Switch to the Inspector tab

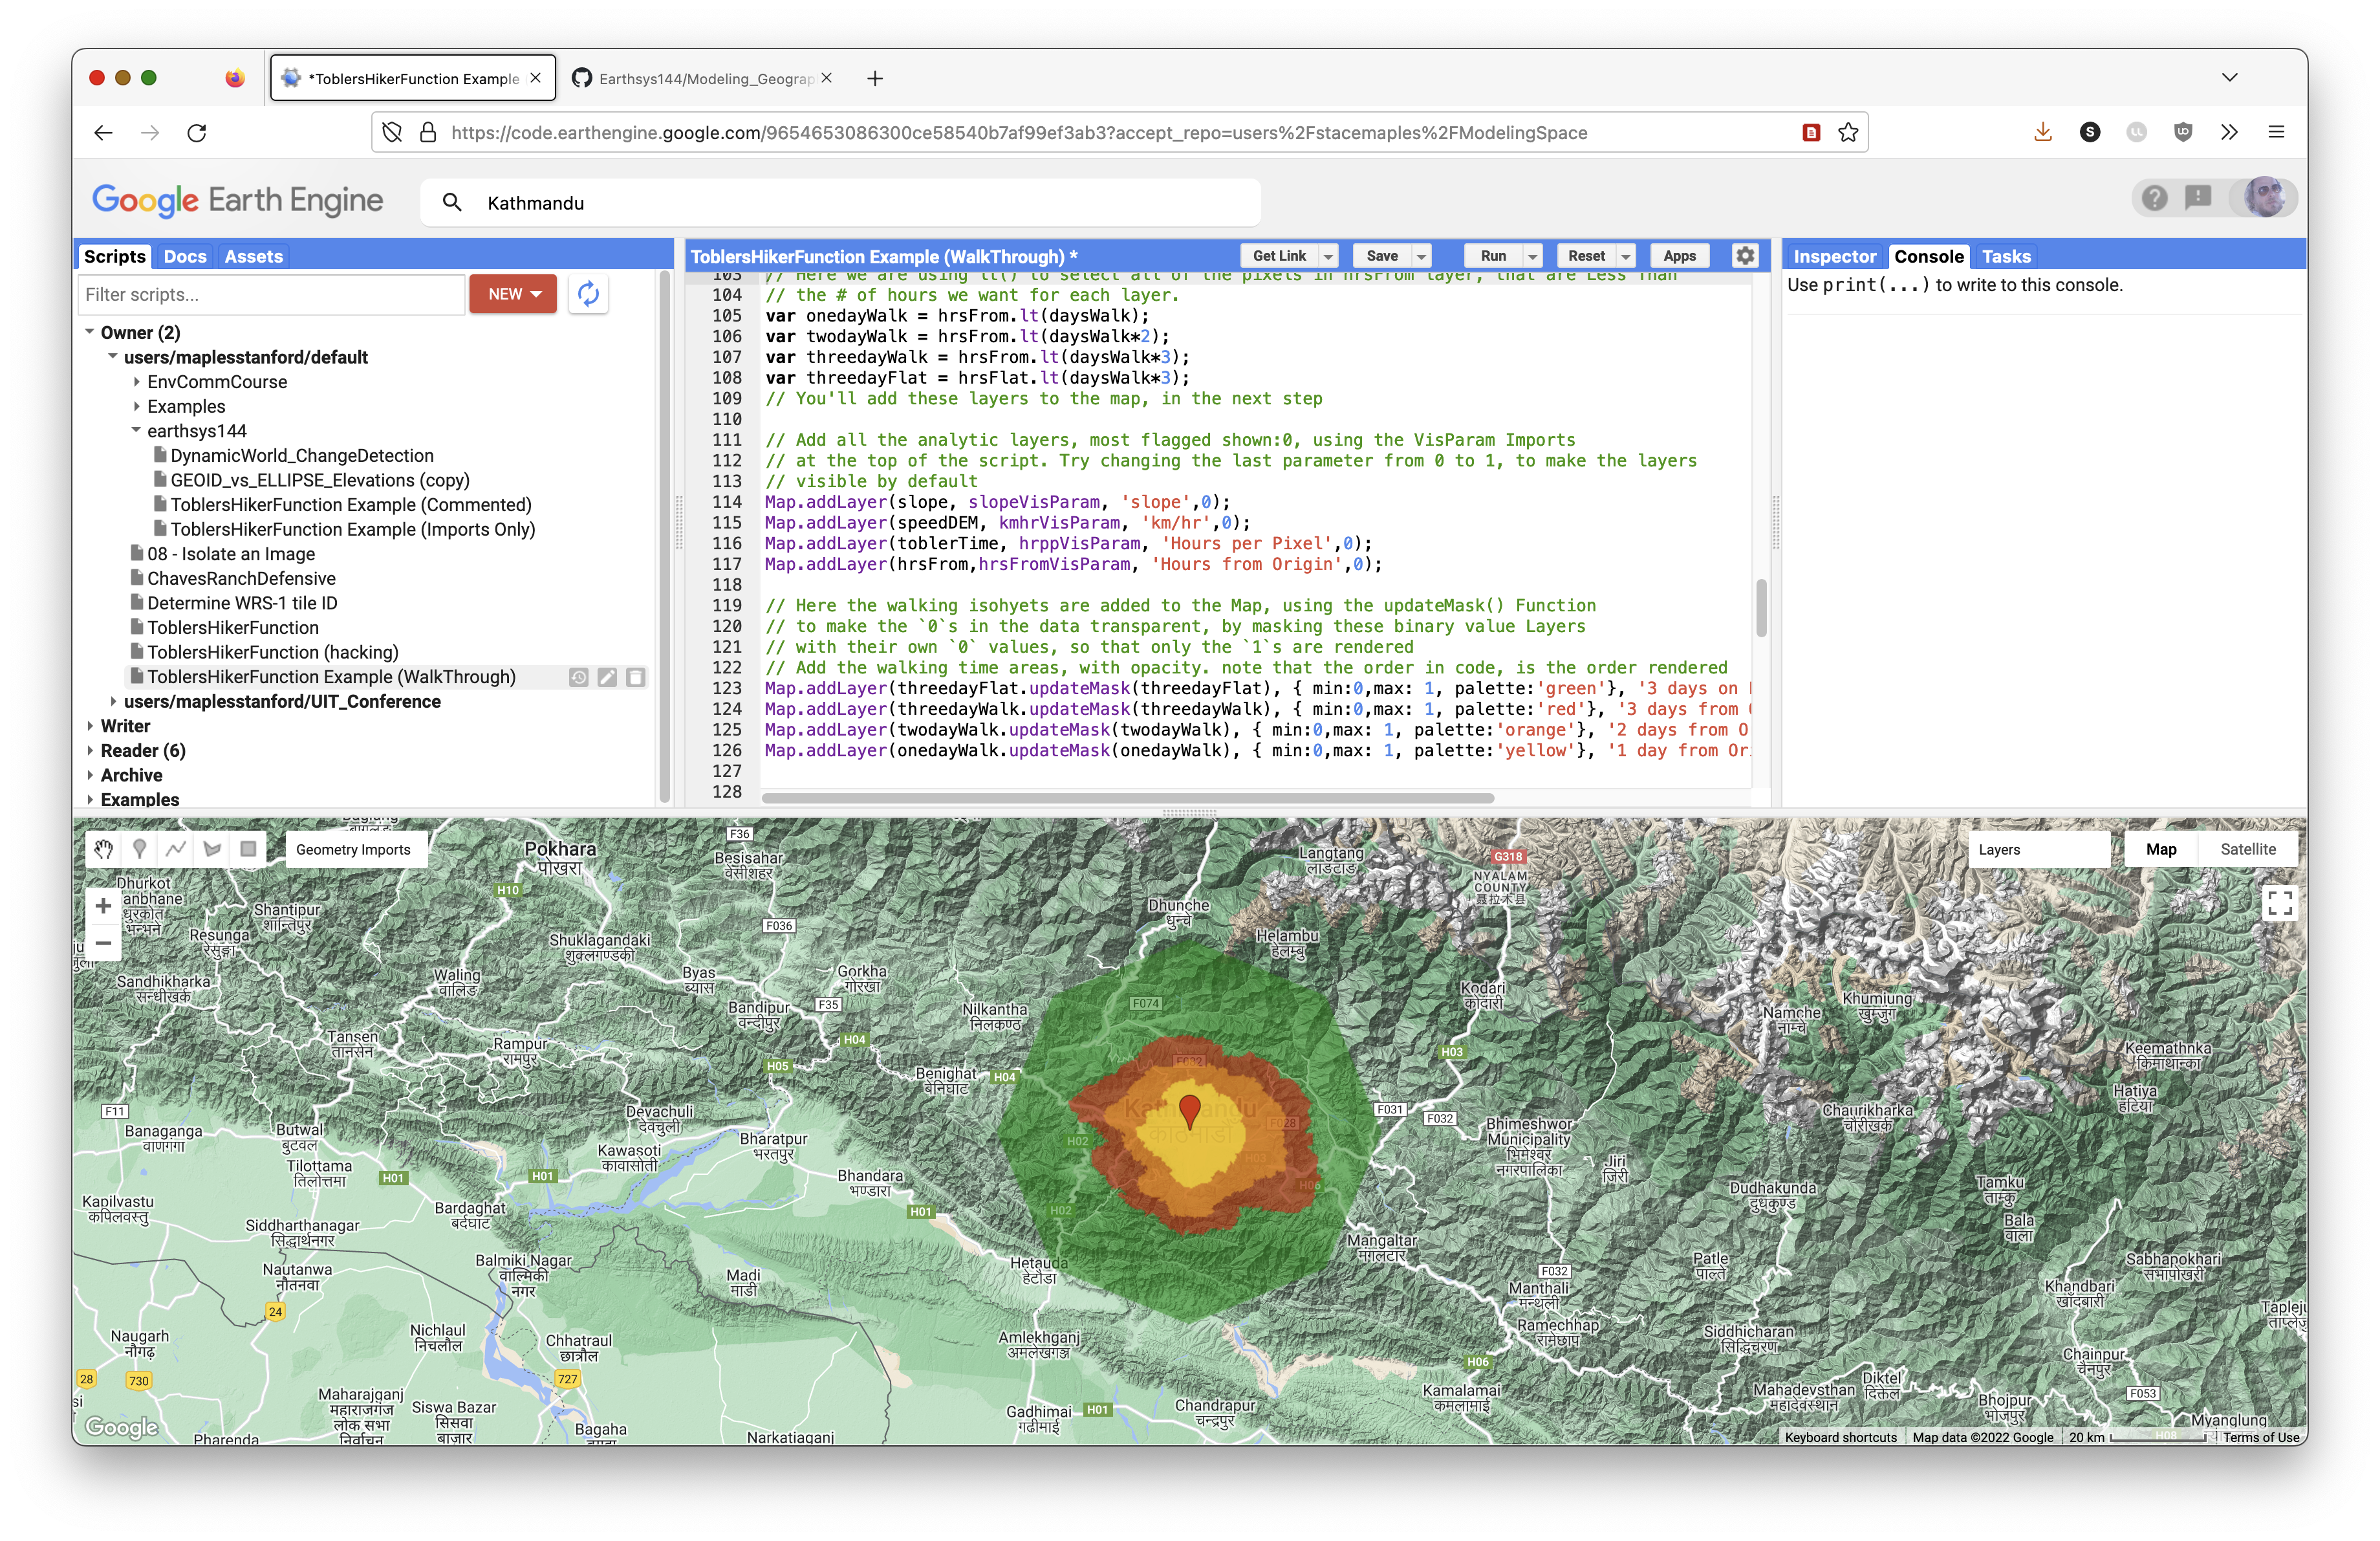1834,256
